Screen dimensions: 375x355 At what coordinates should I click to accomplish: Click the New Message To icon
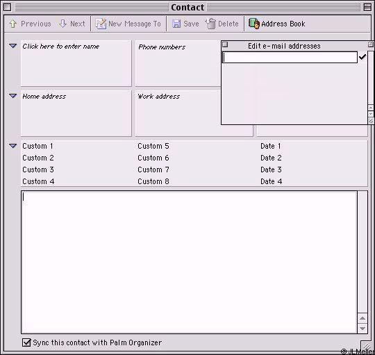pos(101,24)
